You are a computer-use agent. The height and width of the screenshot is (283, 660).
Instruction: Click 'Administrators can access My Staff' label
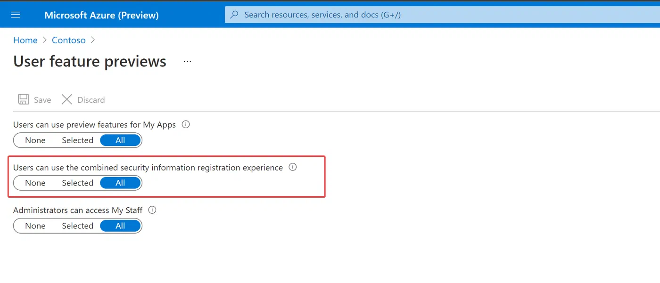[x=78, y=210]
